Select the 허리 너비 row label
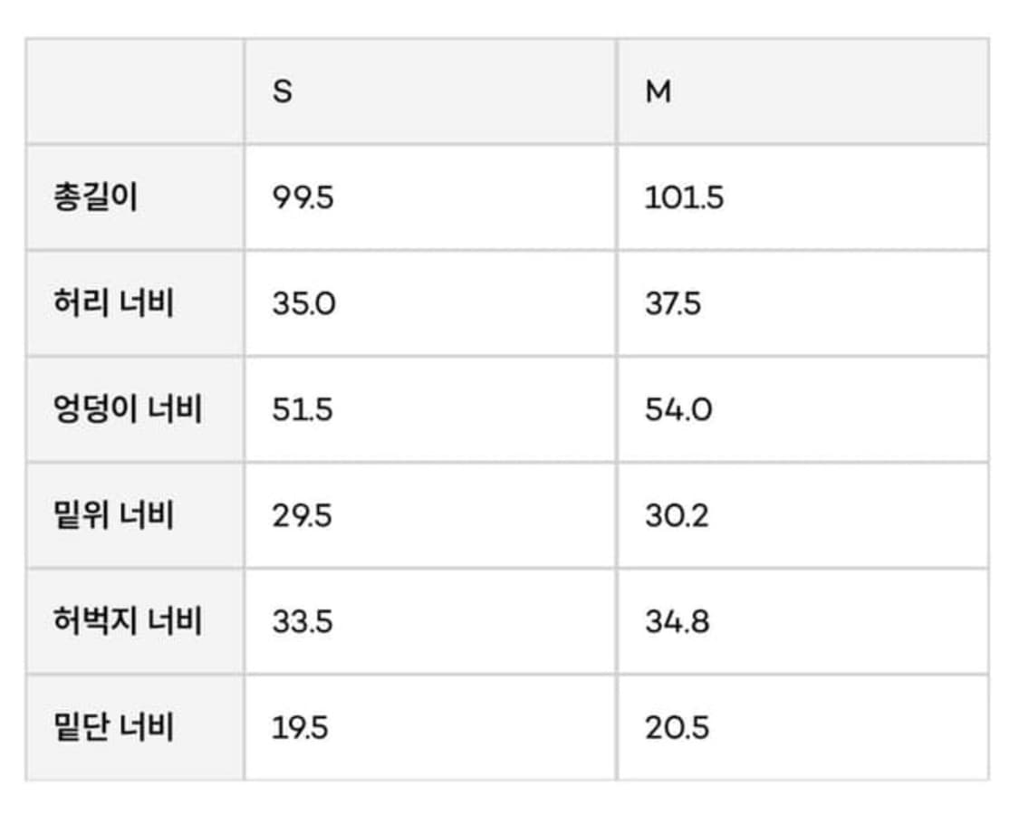1019x815 pixels. [113, 303]
